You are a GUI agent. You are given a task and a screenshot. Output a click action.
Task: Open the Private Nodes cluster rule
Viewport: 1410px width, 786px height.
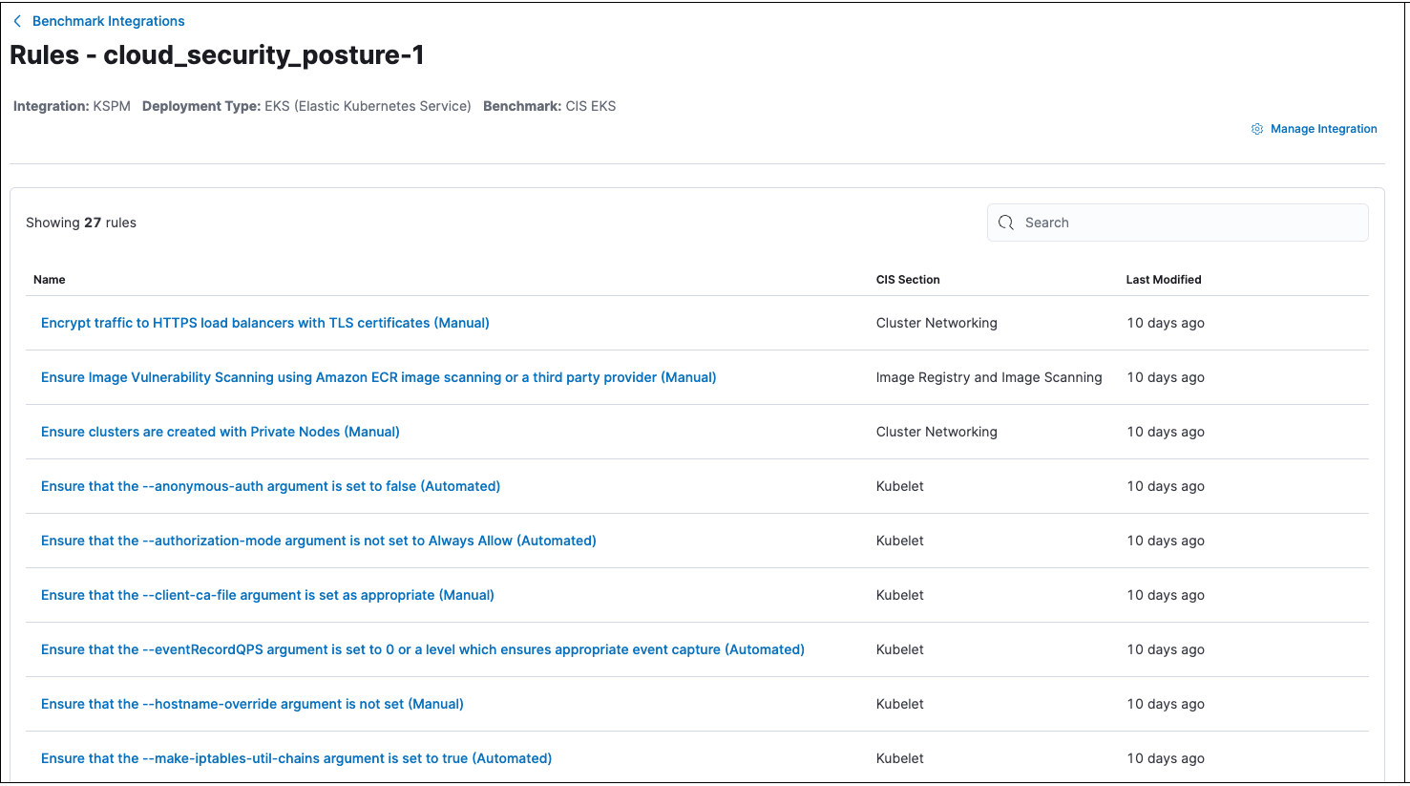(220, 432)
